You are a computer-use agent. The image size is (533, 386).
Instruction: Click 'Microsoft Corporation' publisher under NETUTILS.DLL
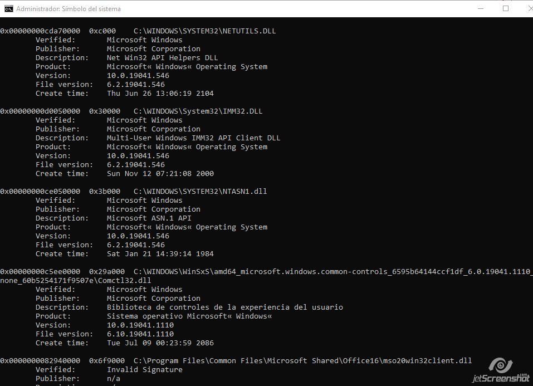pyautogui.click(x=153, y=49)
